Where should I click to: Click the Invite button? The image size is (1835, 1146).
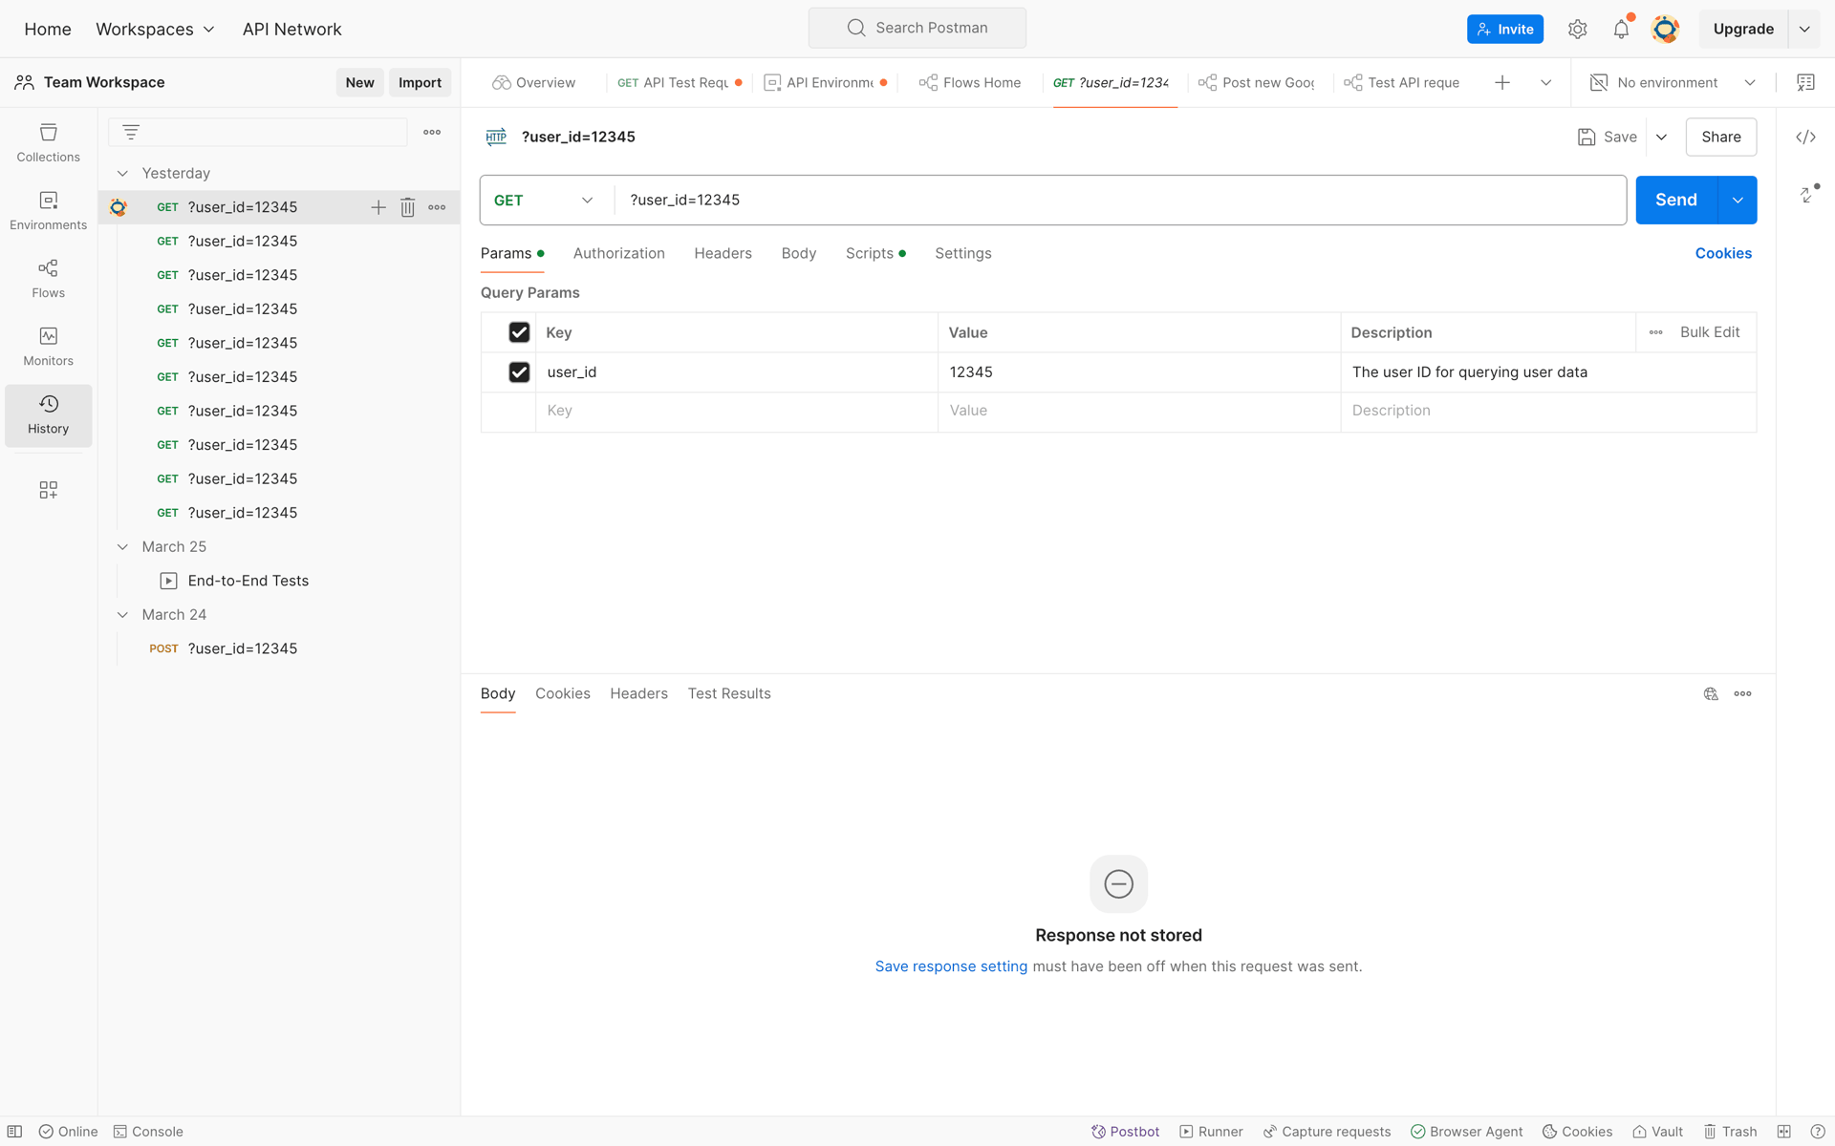[x=1504, y=30]
